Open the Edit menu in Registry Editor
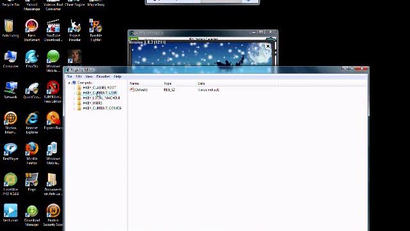Viewport: 410px width, 231px height. [79, 76]
